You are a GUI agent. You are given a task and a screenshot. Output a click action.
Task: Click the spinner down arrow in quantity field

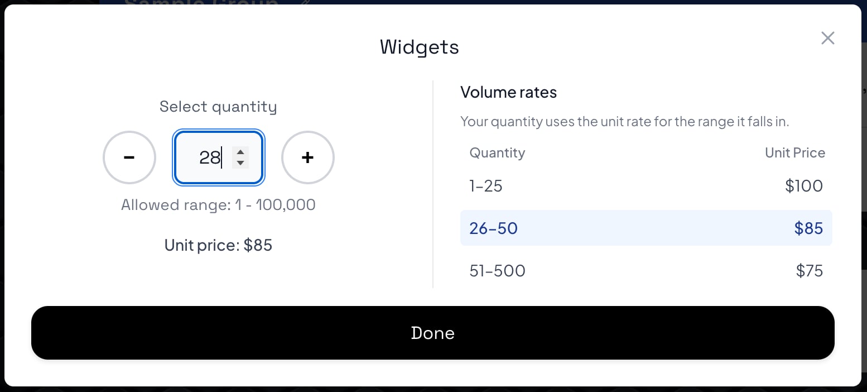240,163
